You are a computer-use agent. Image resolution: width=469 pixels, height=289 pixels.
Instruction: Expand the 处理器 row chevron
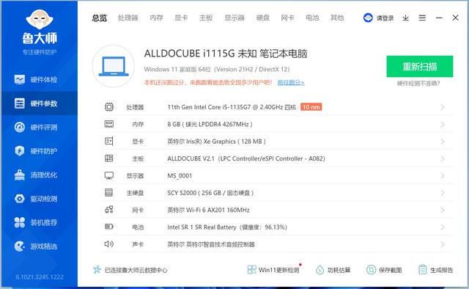[x=443, y=107]
